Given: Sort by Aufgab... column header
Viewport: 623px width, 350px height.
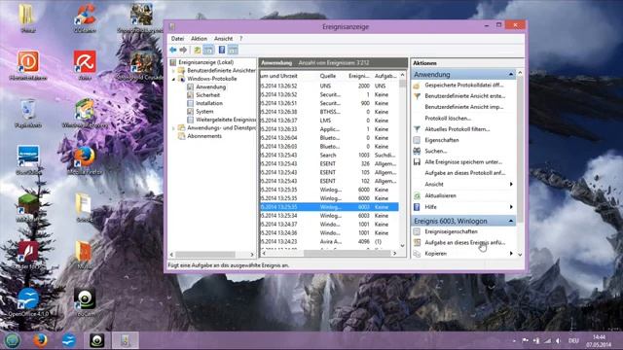Looking at the screenshot, I should click(x=385, y=76).
